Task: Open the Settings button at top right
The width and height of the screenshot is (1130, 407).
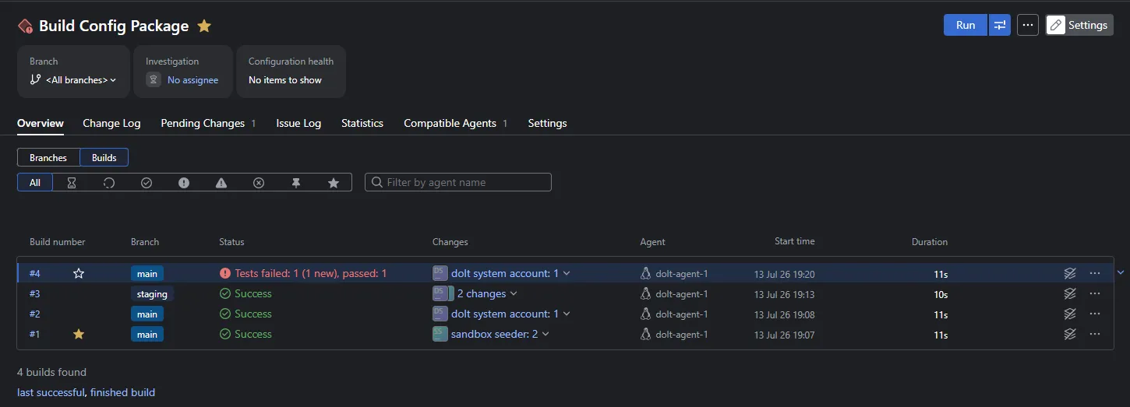Action: [1079, 25]
